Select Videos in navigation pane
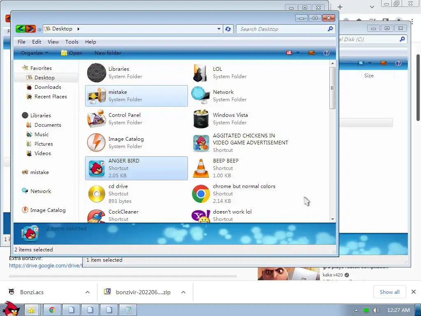 pos(42,153)
